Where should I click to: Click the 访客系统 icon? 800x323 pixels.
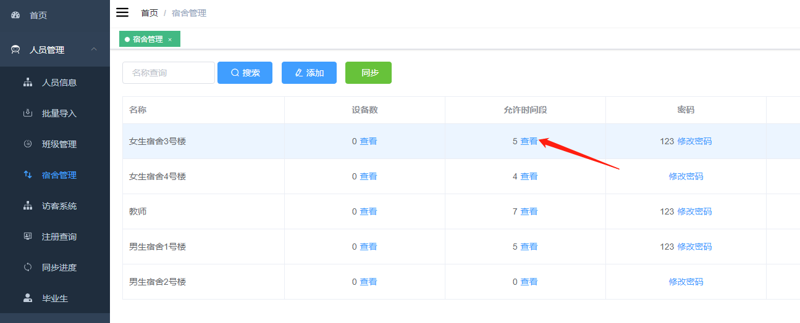[28, 206]
